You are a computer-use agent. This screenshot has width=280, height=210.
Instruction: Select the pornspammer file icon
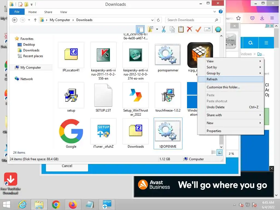(168, 57)
